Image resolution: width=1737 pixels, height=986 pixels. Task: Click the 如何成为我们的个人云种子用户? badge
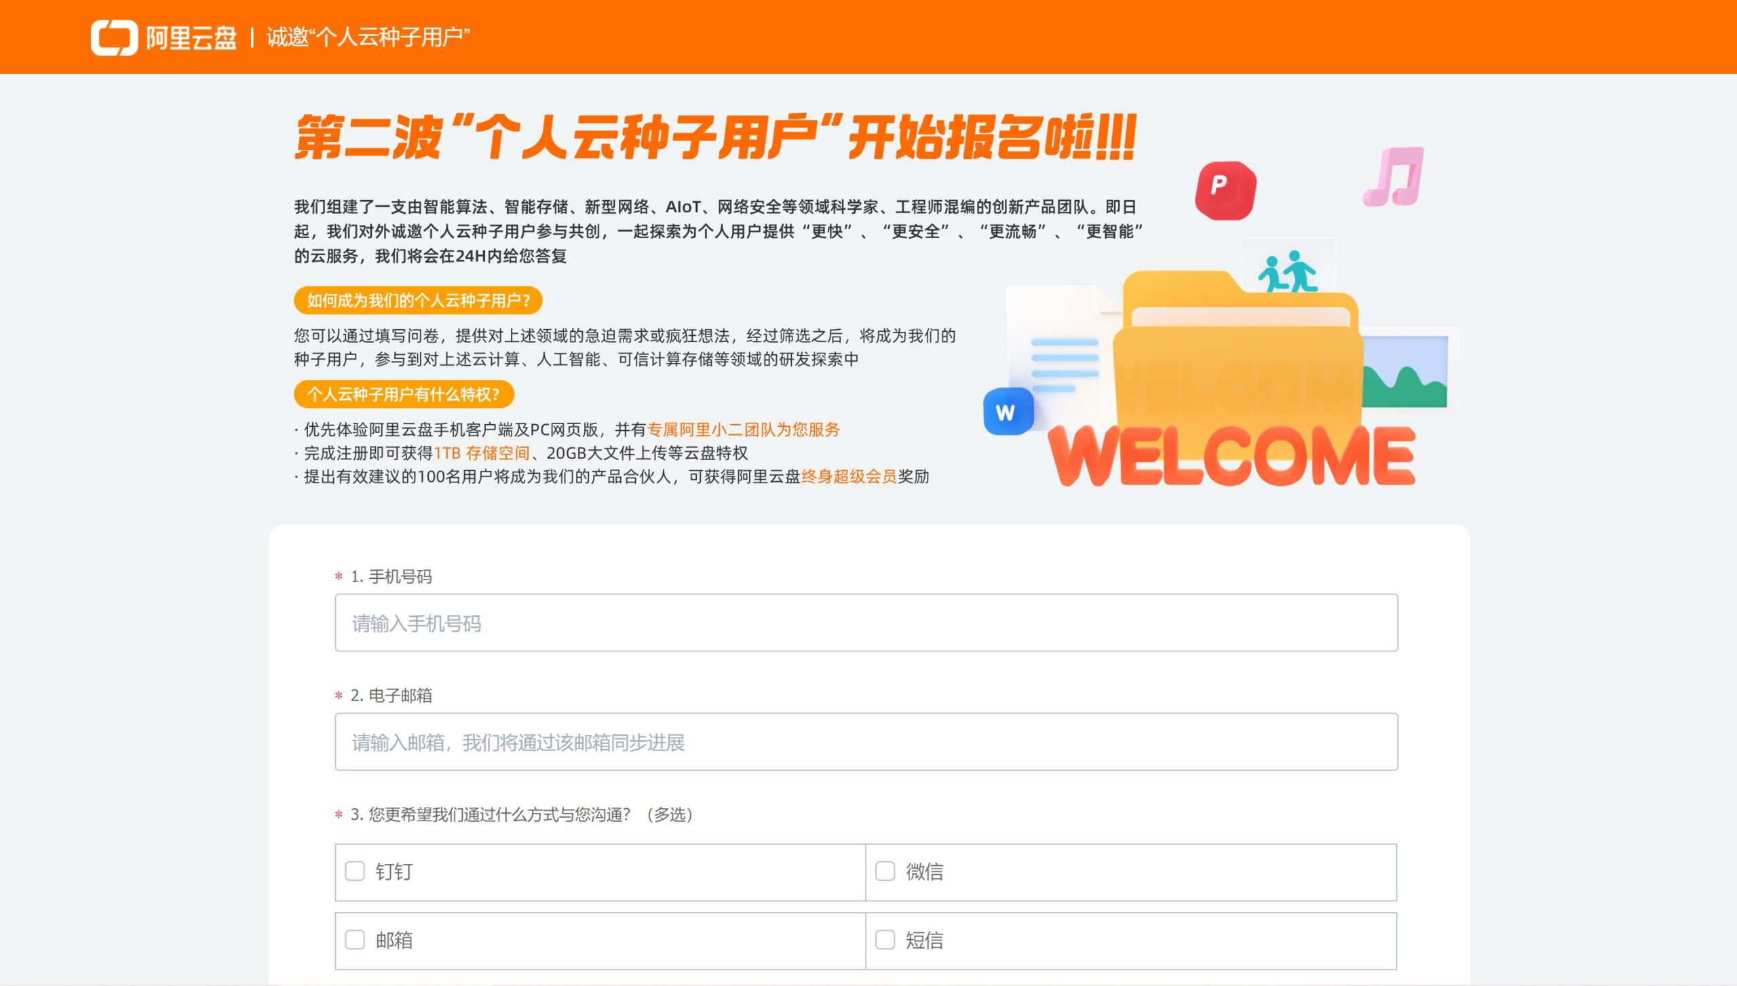pyautogui.click(x=418, y=301)
